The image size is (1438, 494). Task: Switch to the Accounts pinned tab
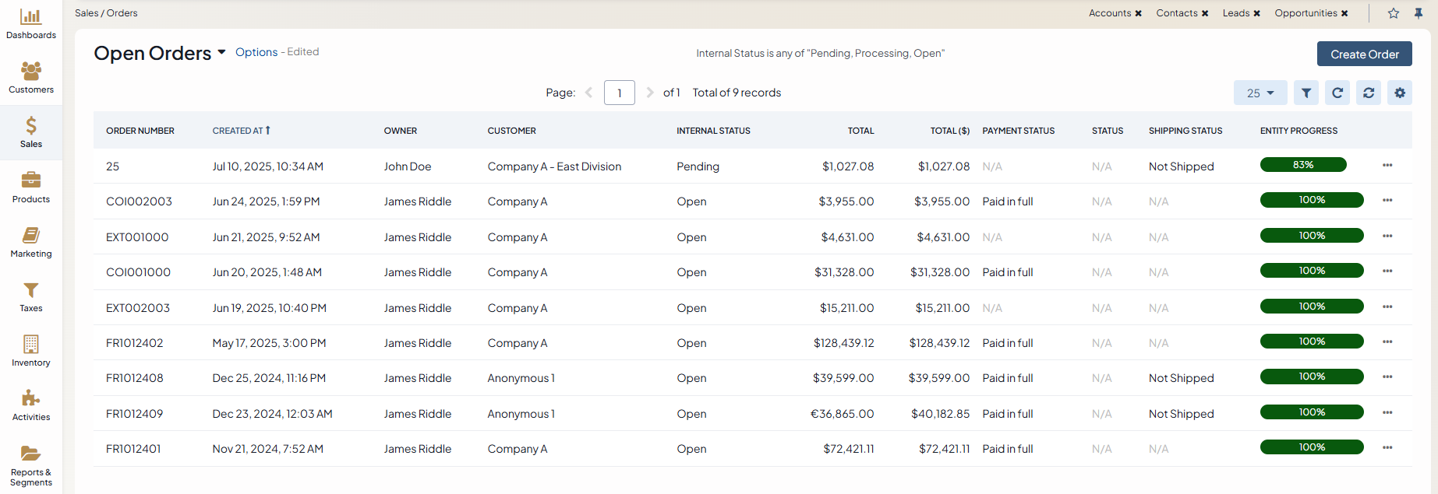(x=1109, y=13)
